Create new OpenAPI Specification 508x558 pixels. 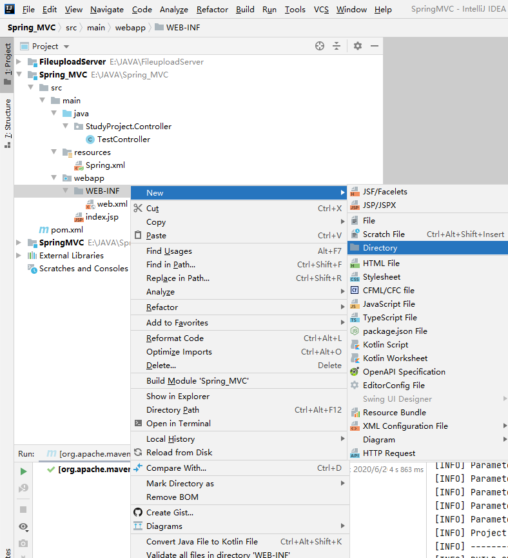tap(428, 371)
